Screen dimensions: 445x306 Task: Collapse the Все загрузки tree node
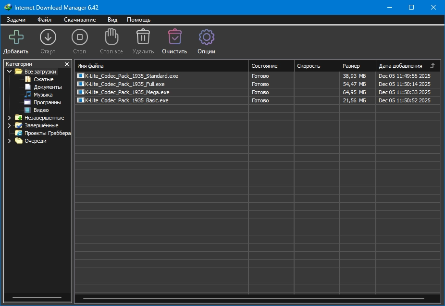pos(9,72)
